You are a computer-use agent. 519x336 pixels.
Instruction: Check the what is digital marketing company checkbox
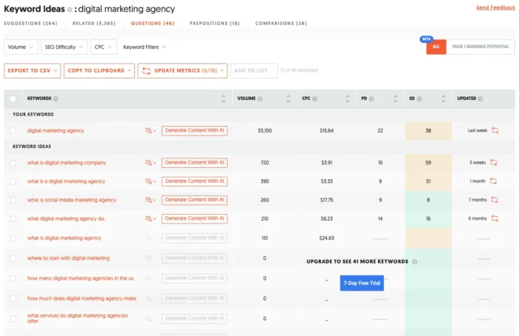[x=13, y=163]
